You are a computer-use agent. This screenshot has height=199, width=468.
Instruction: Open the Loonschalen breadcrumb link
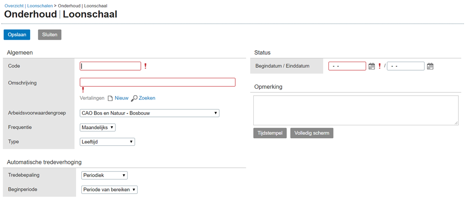click(40, 6)
